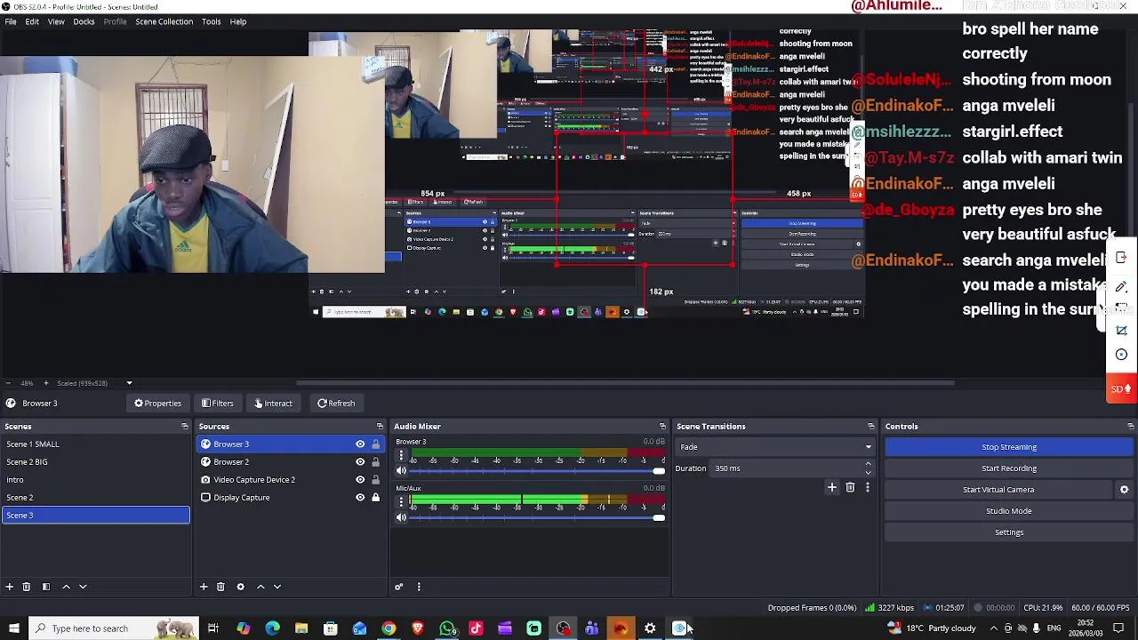Remove selected scene with trash icon
This screenshot has height=640, width=1138.
[27, 587]
